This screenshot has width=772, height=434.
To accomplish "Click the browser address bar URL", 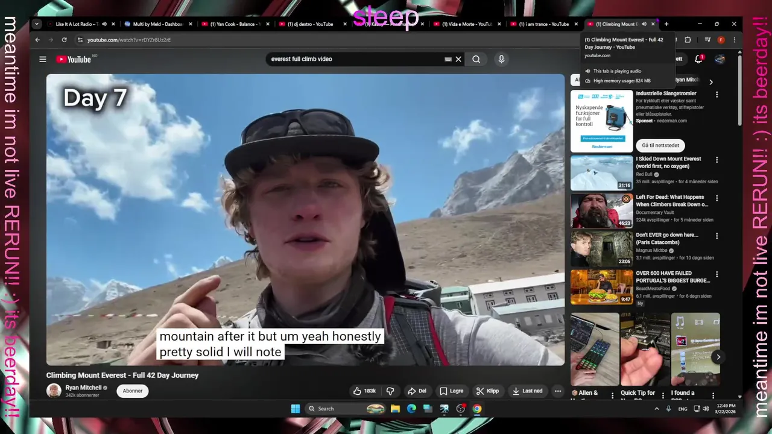I will tap(129, 40).
